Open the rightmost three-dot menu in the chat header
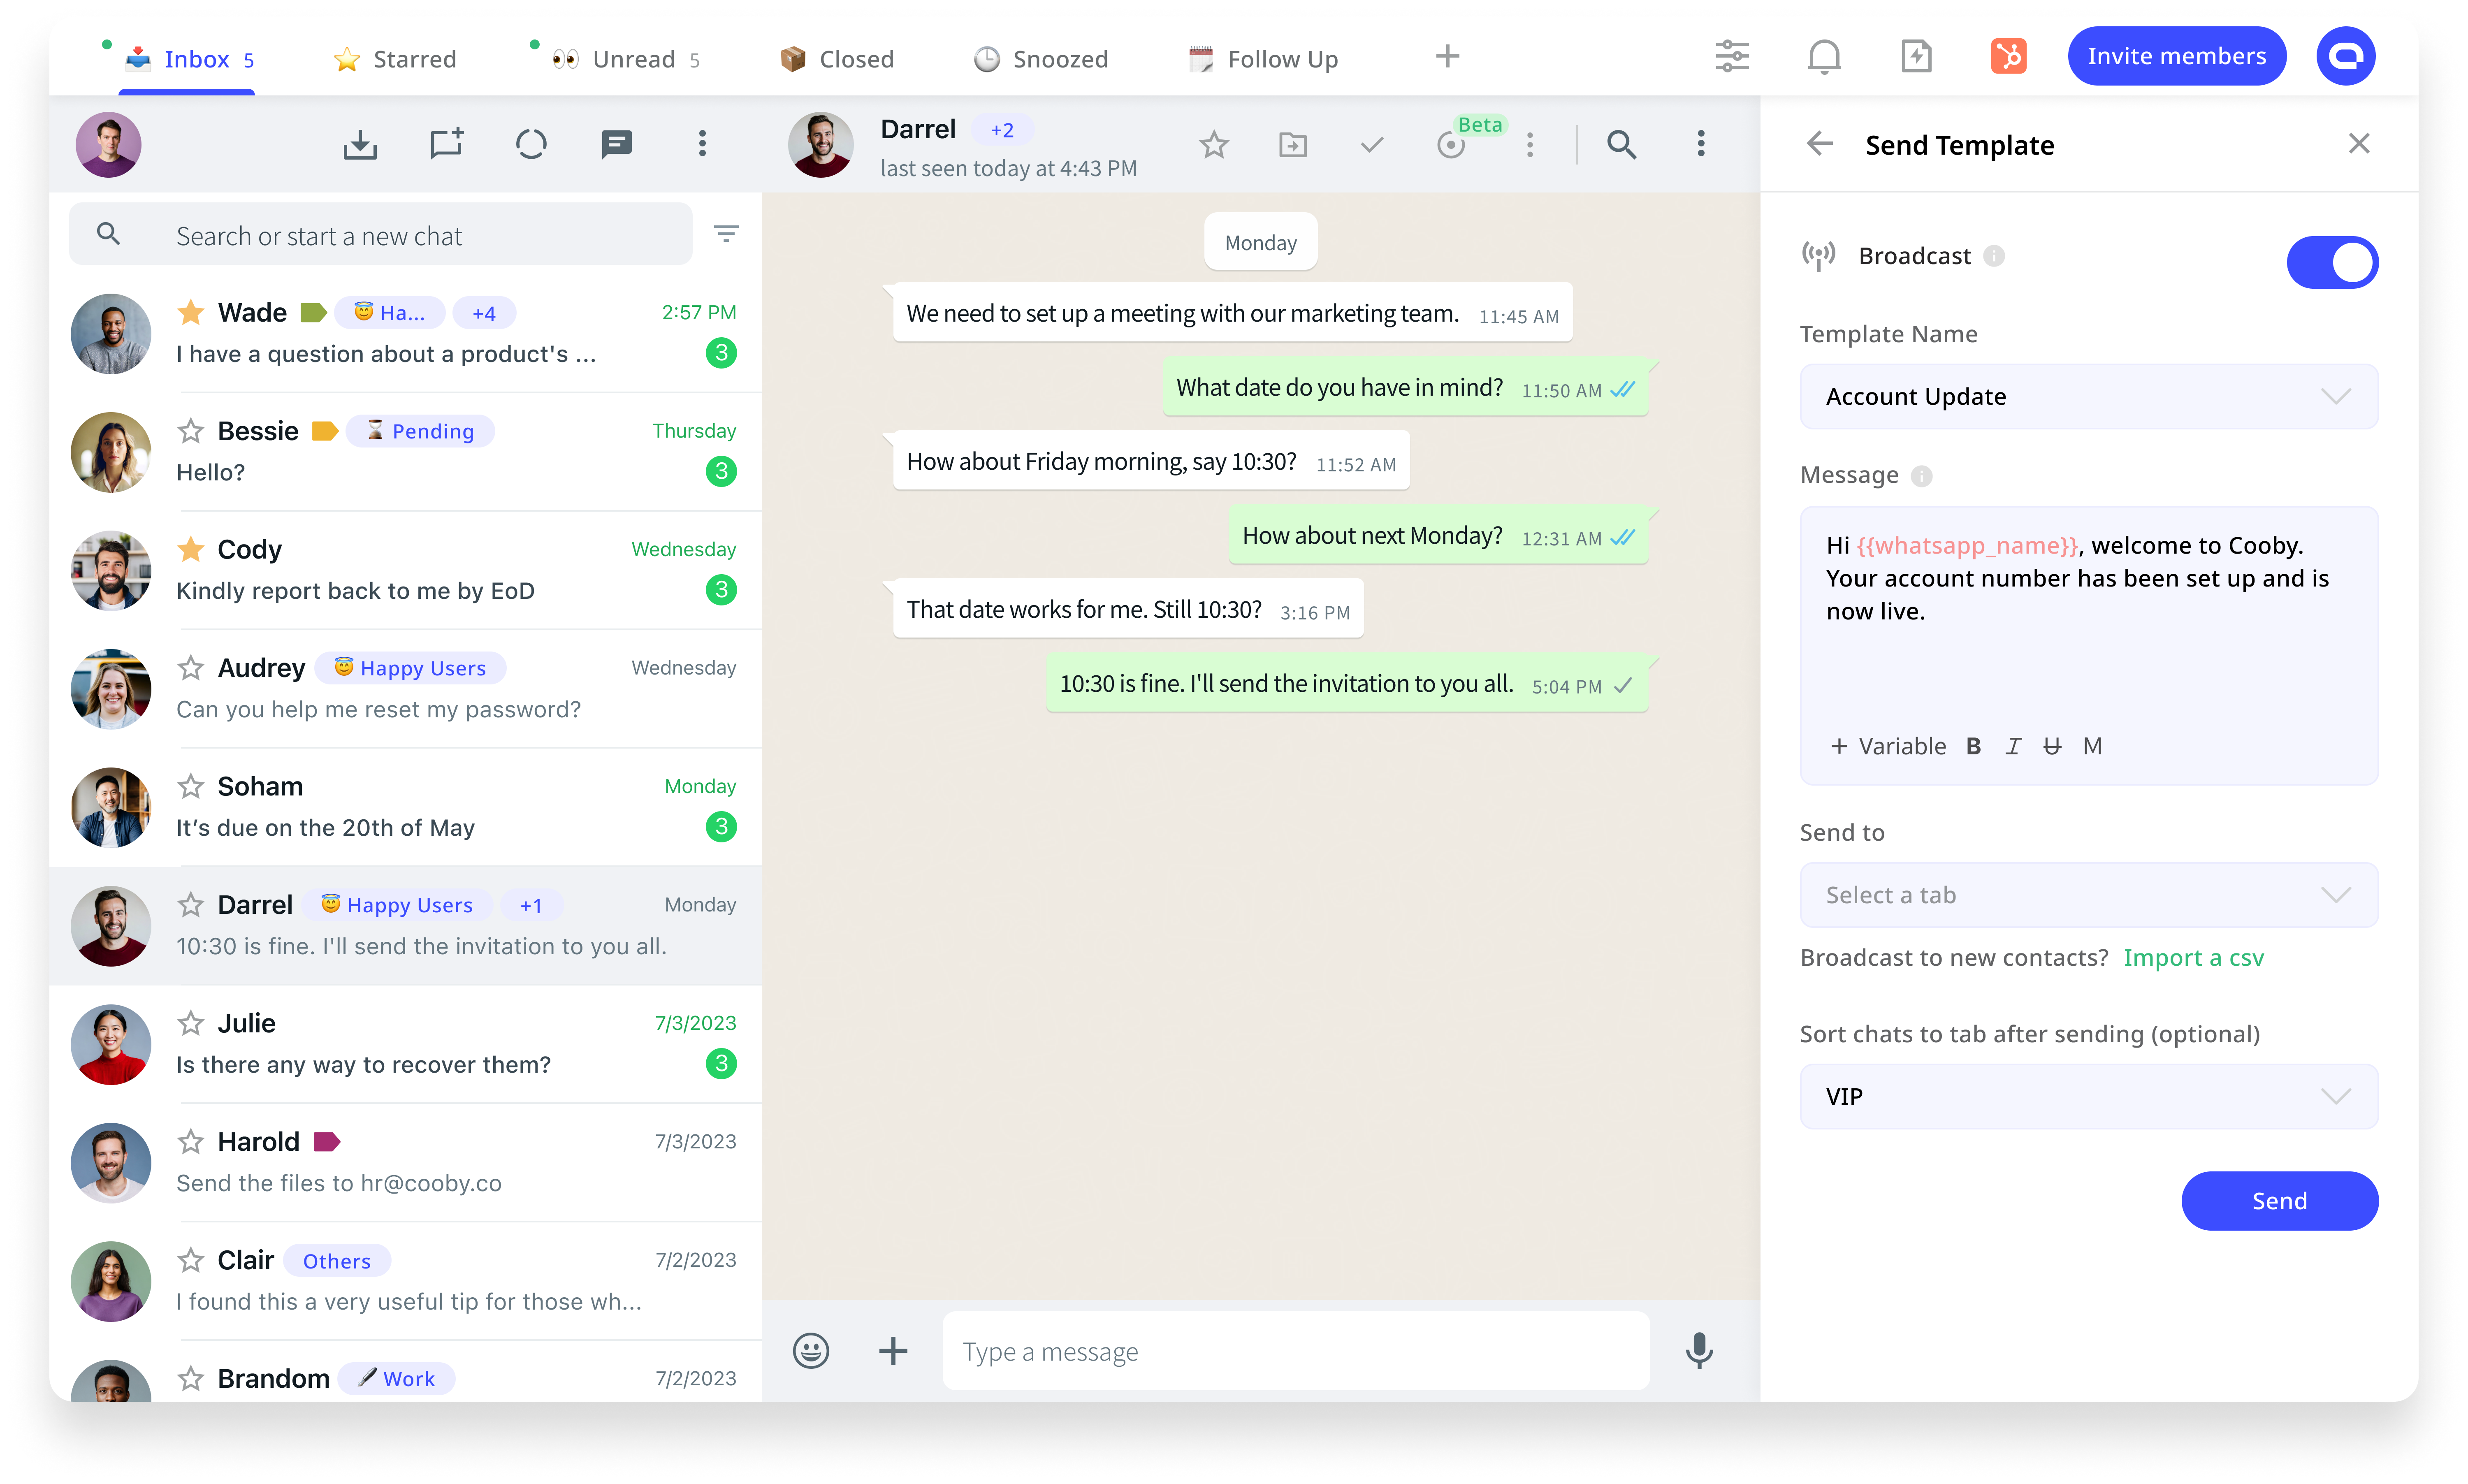Viewport: 2468px width, 1484px height. coord(1700,144)
